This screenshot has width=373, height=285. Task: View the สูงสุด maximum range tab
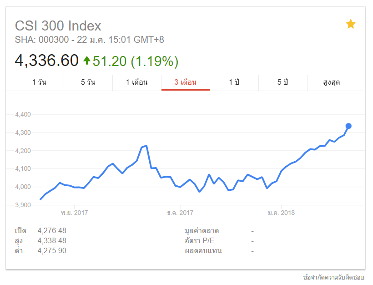(x=331, y=82)
